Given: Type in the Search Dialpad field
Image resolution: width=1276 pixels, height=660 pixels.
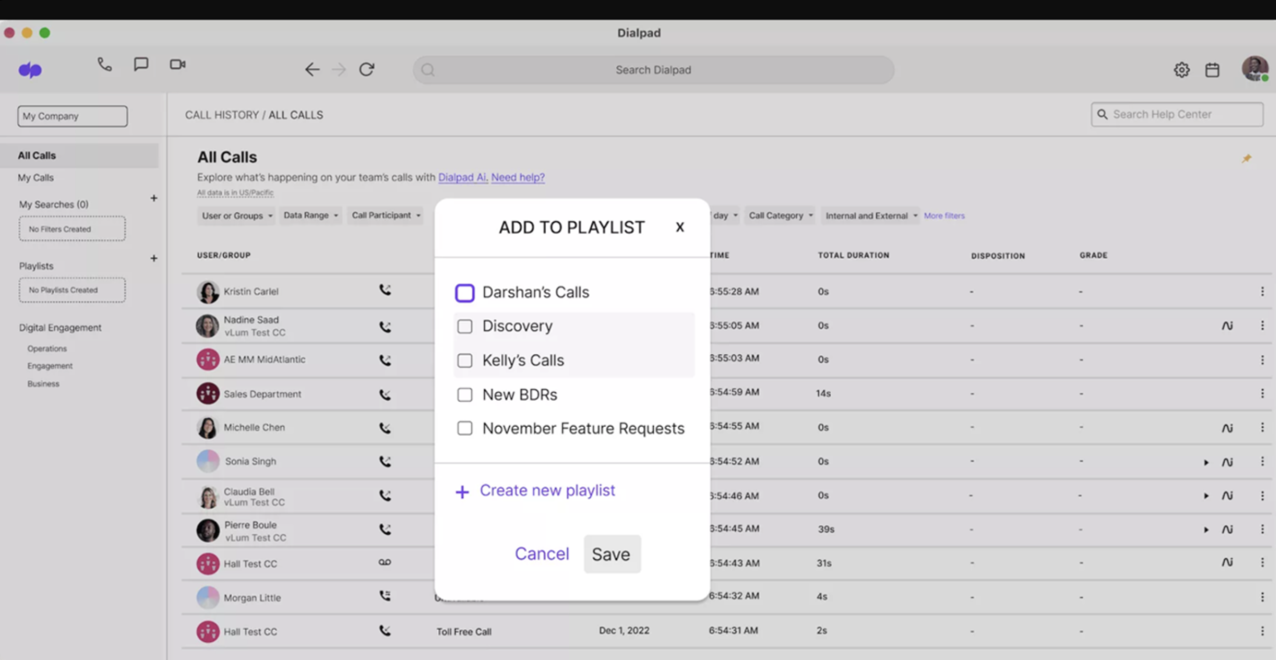Looking at the screenshot, I should click(653, 69).
